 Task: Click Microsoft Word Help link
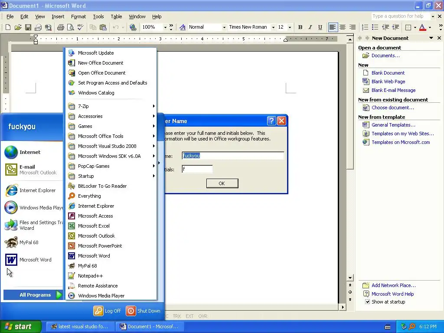392,294
